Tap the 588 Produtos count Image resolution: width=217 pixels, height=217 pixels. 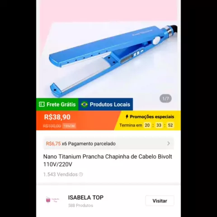(80, 205)
